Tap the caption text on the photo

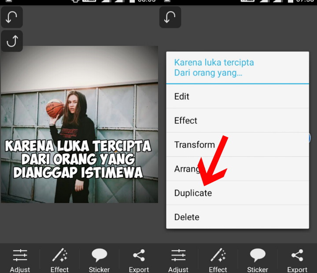click(78, 159)
